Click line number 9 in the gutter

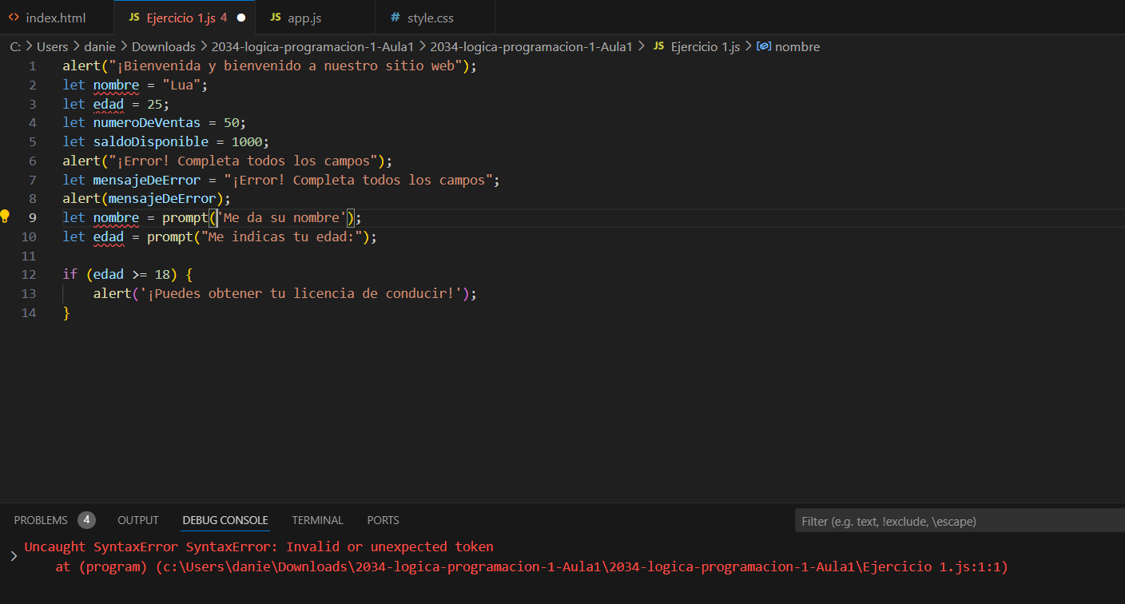tap(32, 217)
